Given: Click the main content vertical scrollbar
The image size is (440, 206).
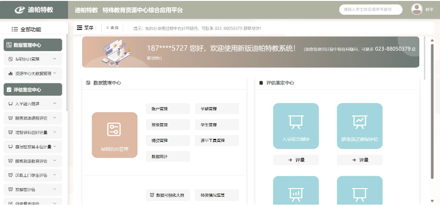Looking at the screenshot, I should coord(432,111).
